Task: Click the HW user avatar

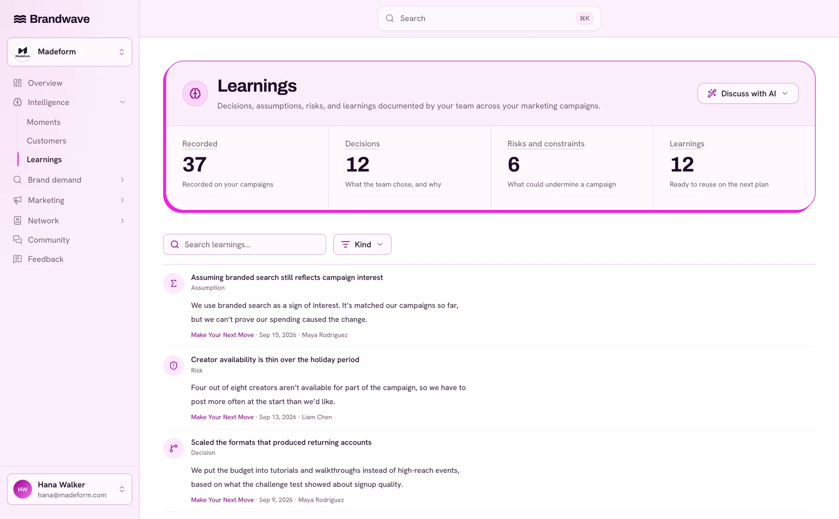Action: tap(23, 489)
